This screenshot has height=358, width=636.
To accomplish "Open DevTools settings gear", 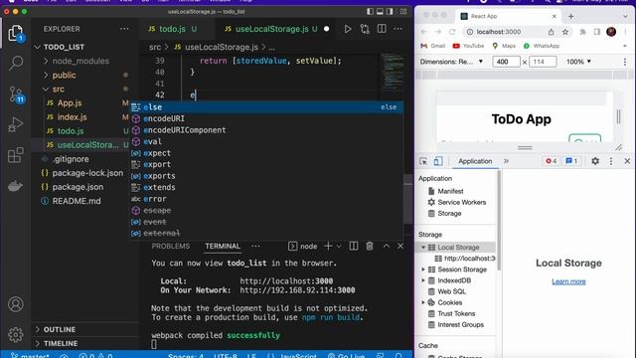I will [595, 161].
